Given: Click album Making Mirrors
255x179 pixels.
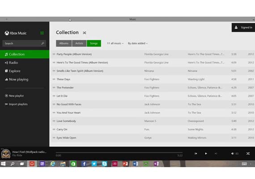Looking at the screenshot, I should click(x=197, y=138).
